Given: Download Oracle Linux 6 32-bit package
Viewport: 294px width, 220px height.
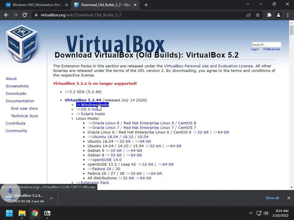Looking at the screenshot, I should pos(201,132).
